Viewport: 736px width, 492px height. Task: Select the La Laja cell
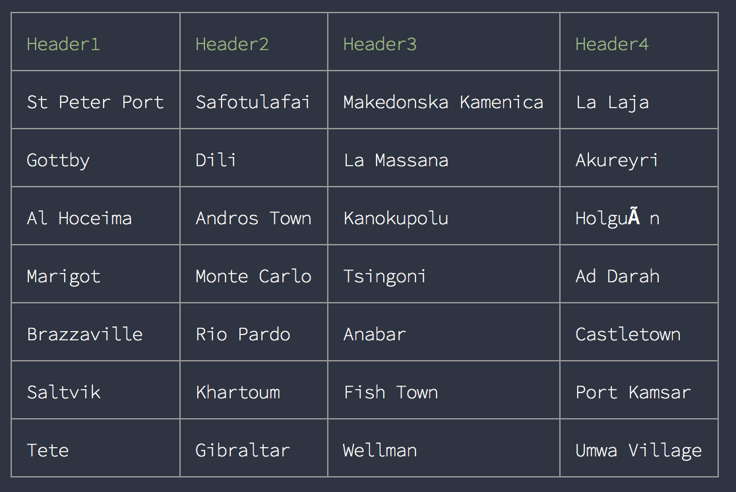point(639,100)
